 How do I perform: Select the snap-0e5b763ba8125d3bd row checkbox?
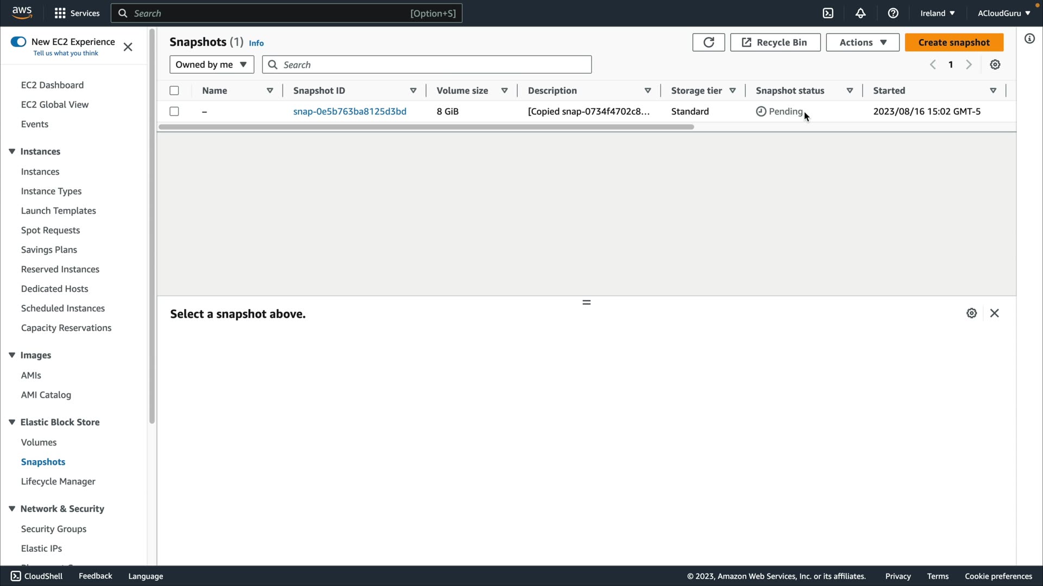click(174, 111)
